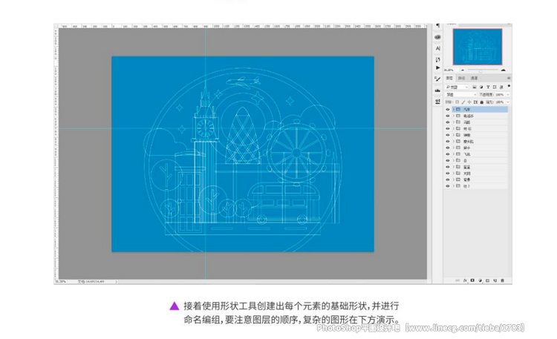Zoom out with small mountains Navigator icon

463,70
